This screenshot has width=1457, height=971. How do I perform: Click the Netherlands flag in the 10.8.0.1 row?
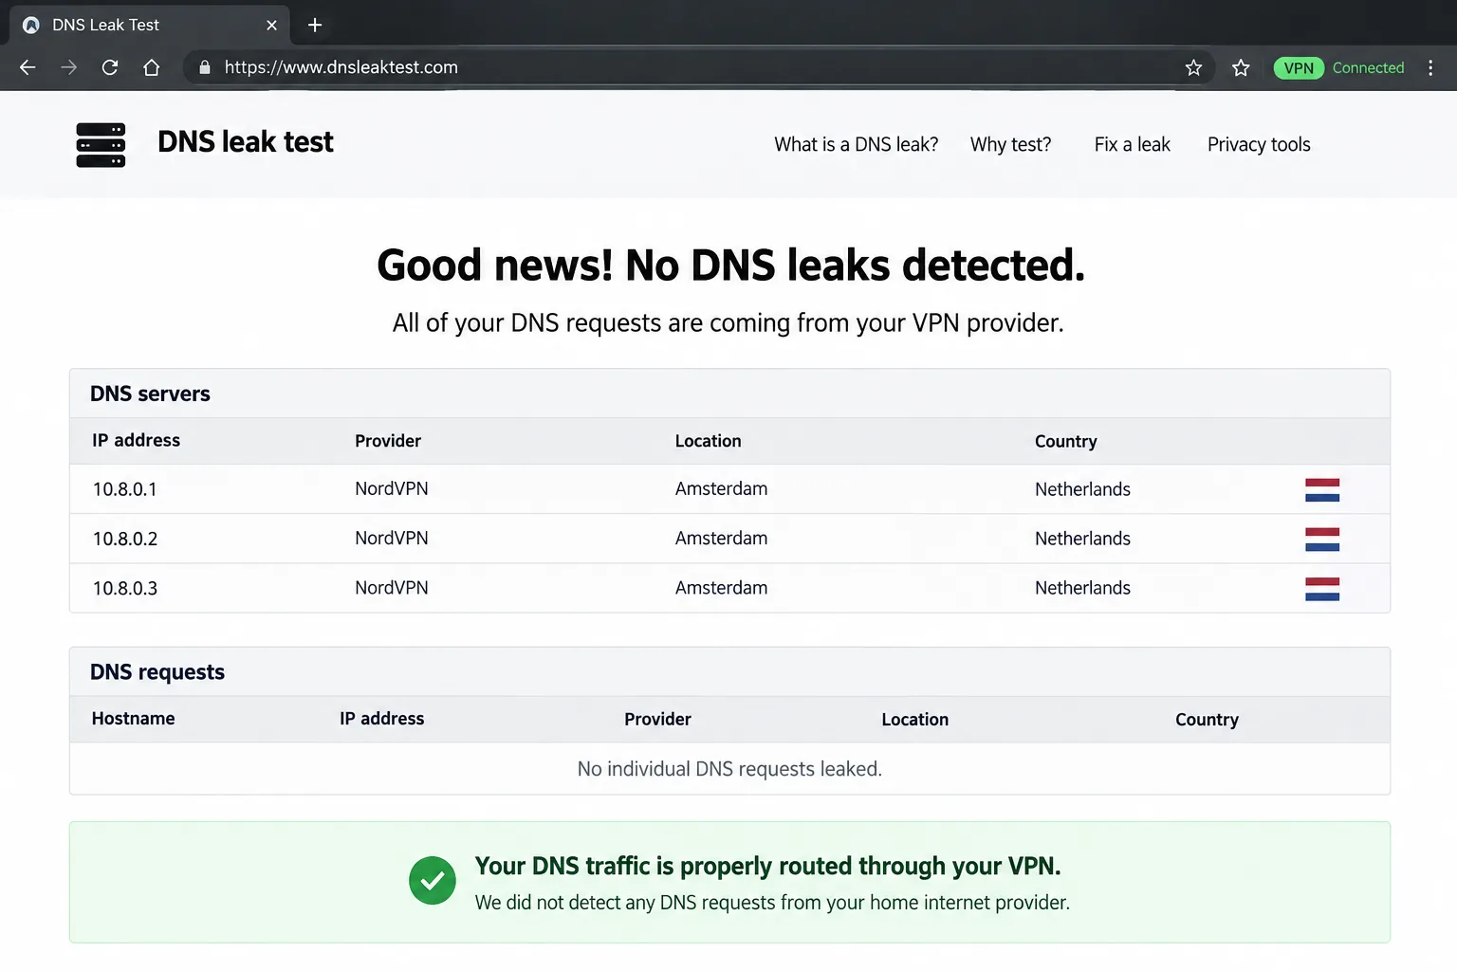pos(1322,489)
